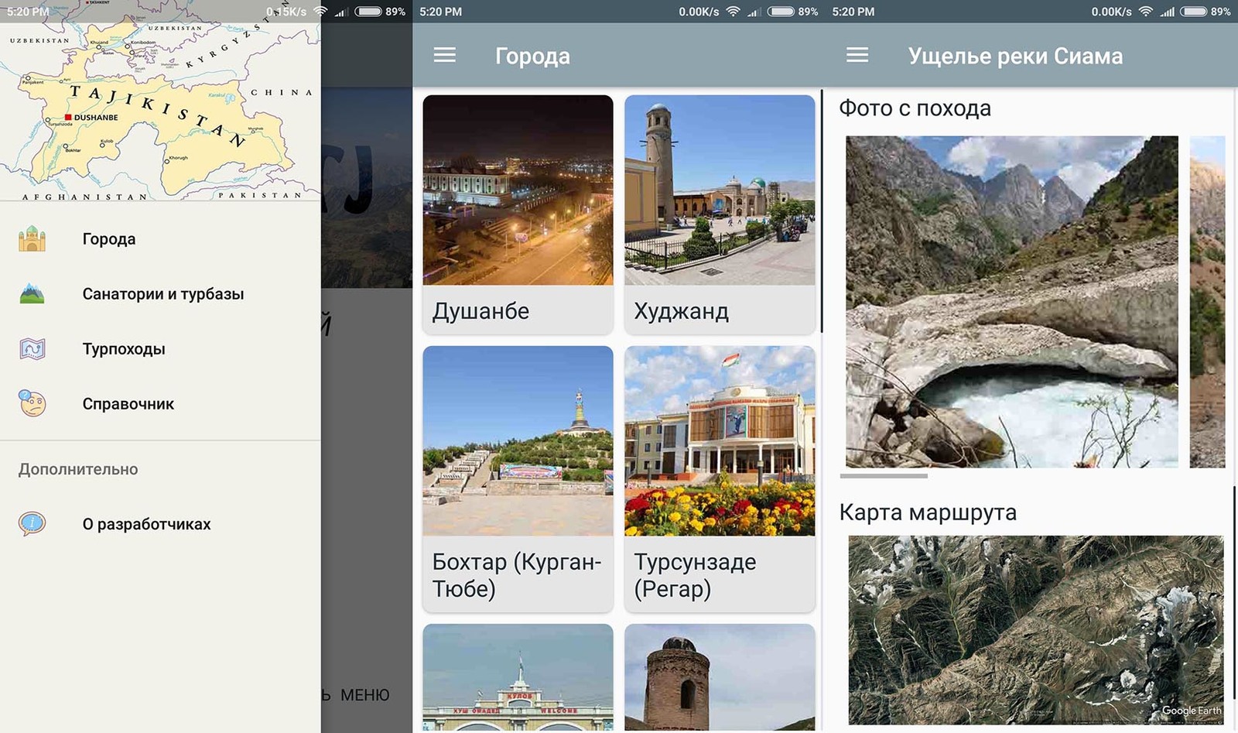Tap the МЕНЮ text behind the drawer

(364, 695)
